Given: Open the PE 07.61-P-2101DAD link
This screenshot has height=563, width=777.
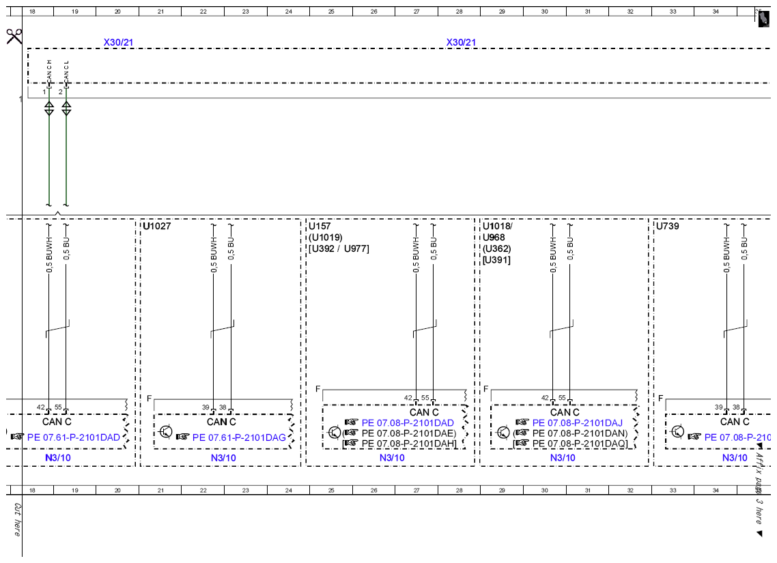Looking at the screenshot, I should coord(74,437).
